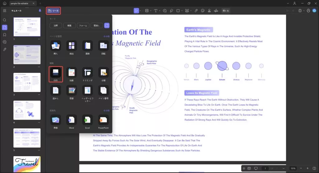
Task: Open options menu for page 3 thumbnail
Action: (39, 95)
